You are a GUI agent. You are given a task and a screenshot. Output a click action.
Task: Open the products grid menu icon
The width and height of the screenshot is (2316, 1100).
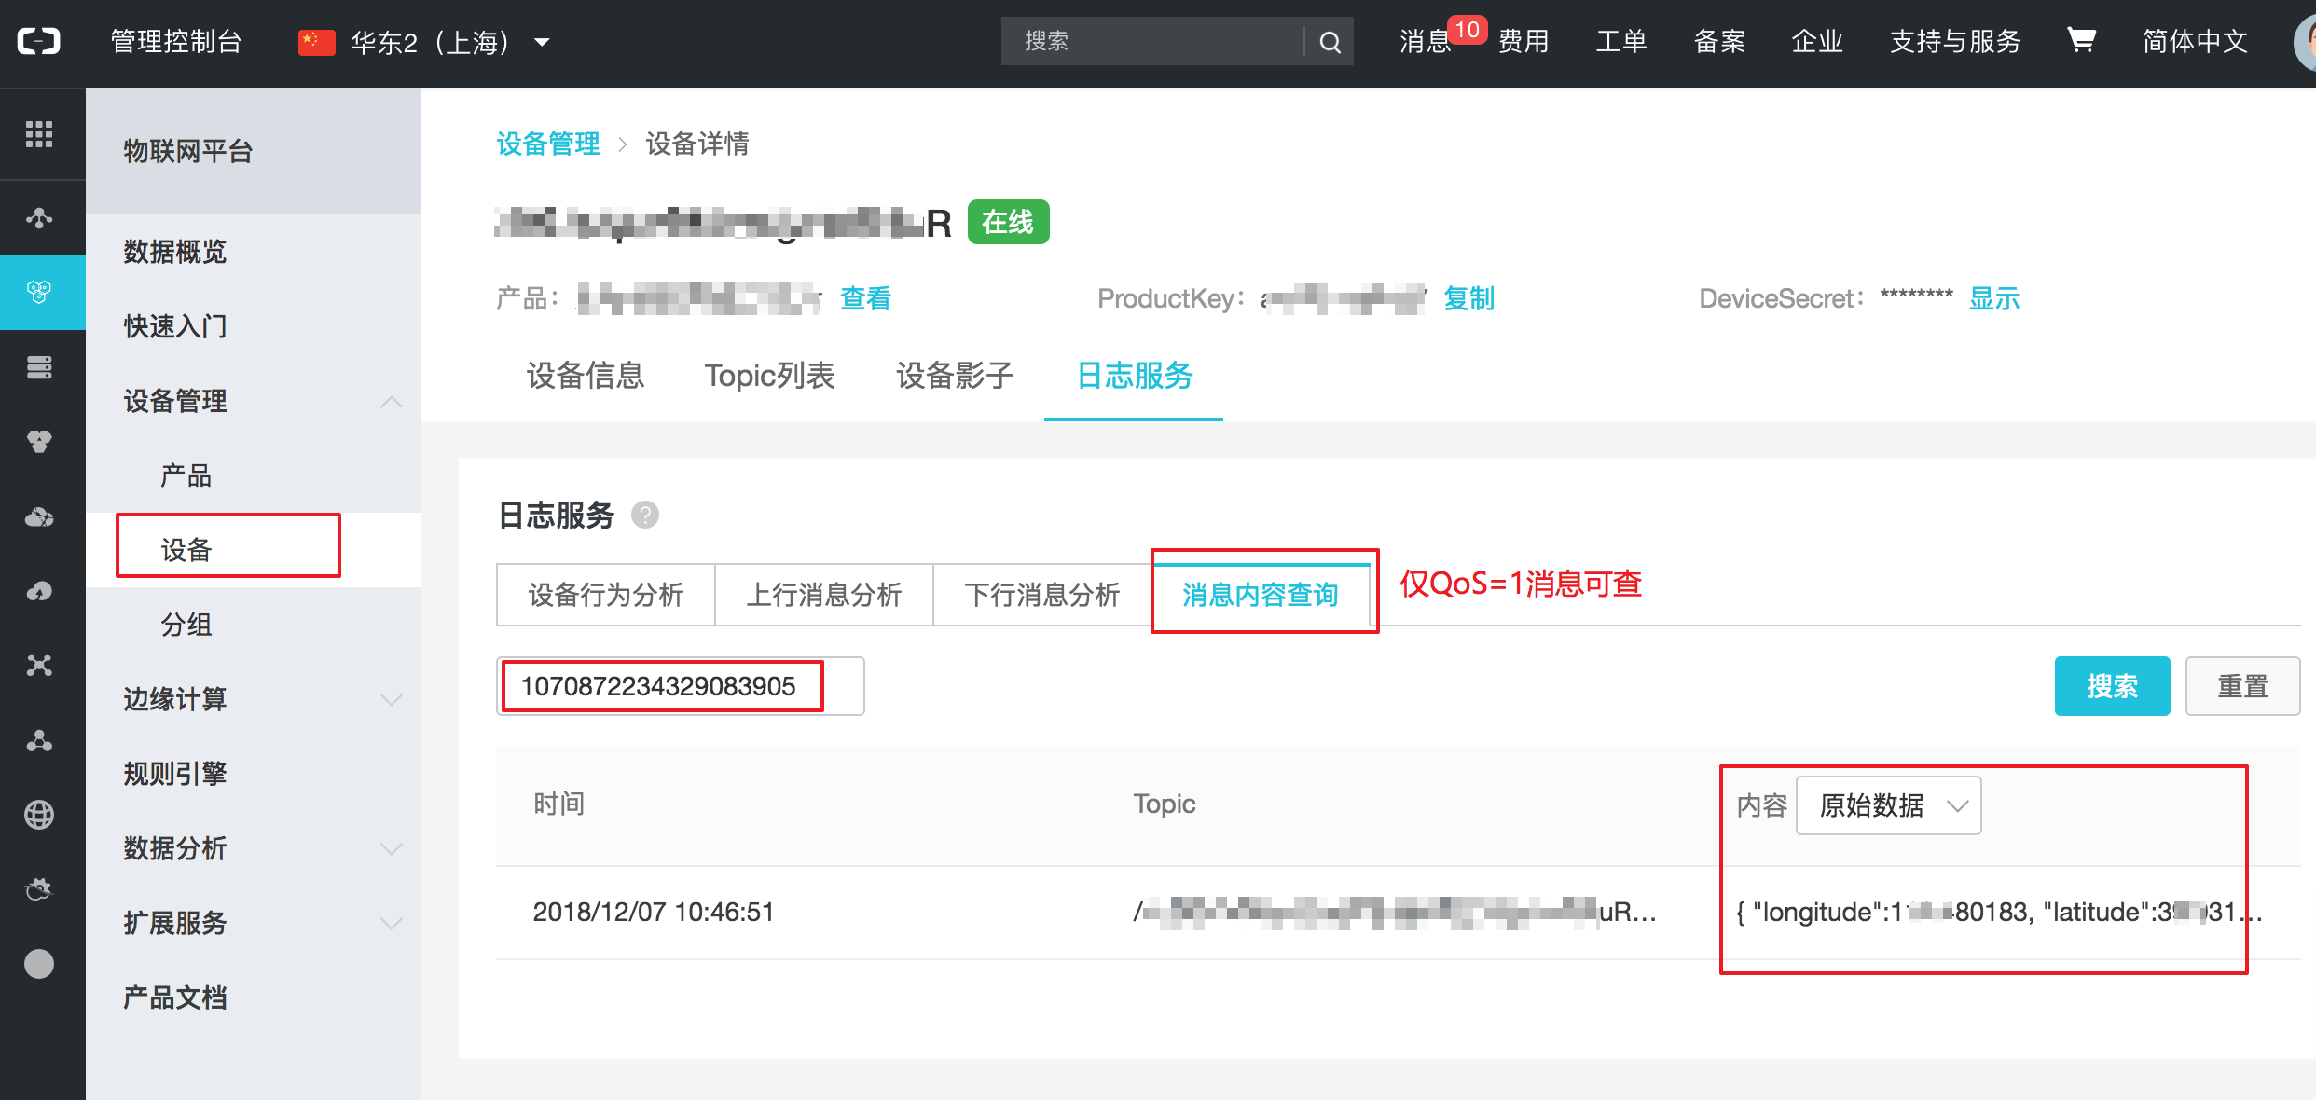pos(39,134)
